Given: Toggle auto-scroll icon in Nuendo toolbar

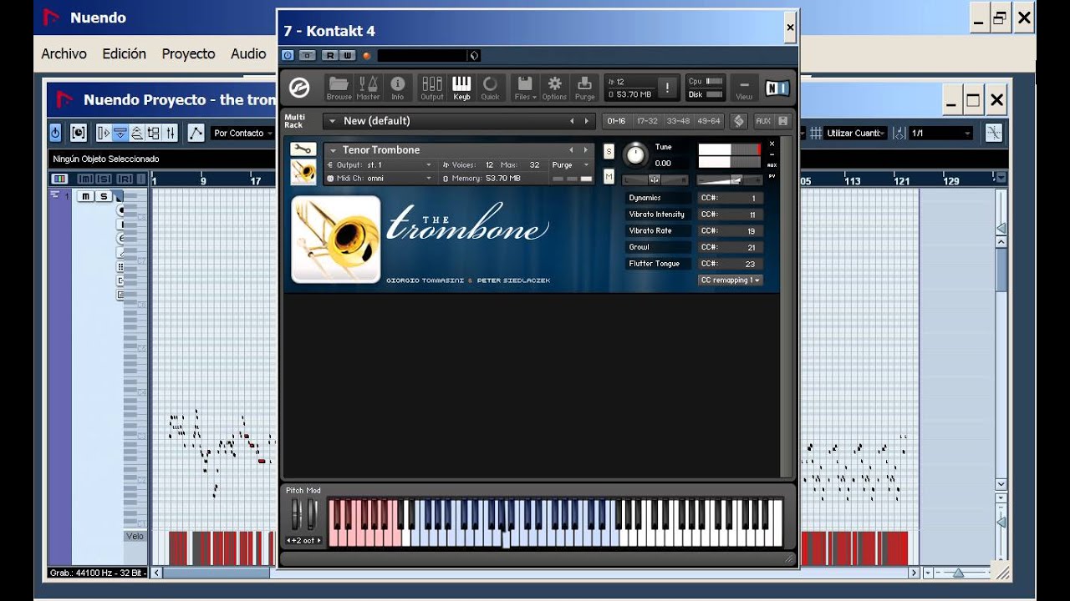Looking at the screenshot, I should (104, 133).
